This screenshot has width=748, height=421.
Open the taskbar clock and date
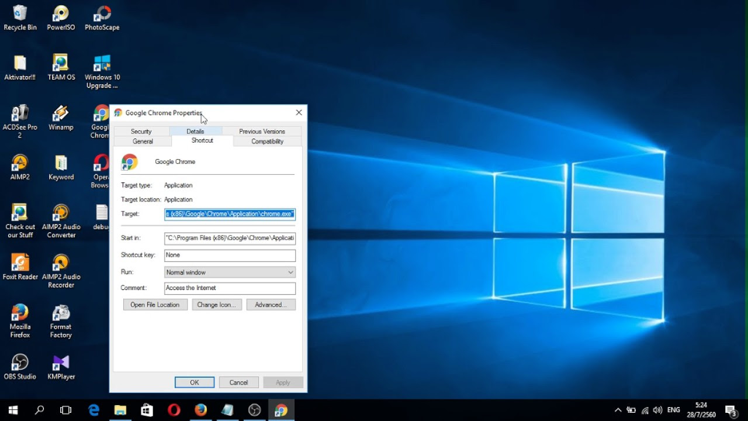point(701,410)
